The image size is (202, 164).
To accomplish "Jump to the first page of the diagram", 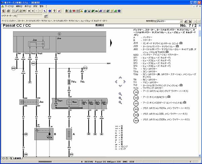I will tap(29, 11).
